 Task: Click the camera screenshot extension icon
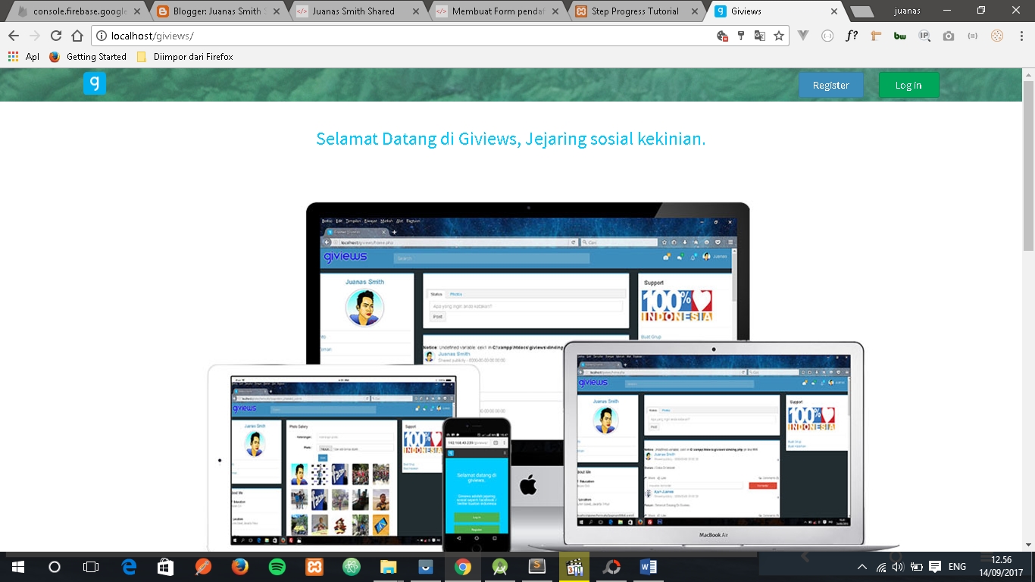(949, 36)
